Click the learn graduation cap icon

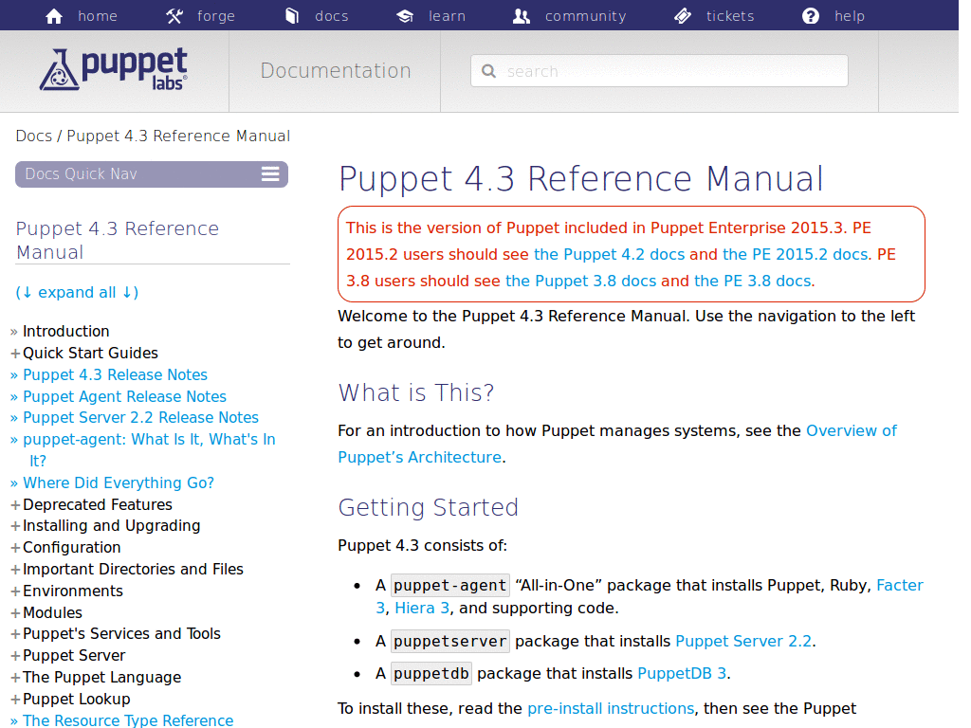pos(405,16)
